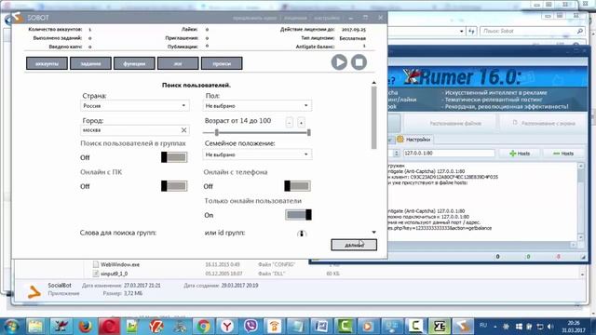This screenshot has height=335, width=596.
Task: Open the лог section
Action: click(178, 63)
